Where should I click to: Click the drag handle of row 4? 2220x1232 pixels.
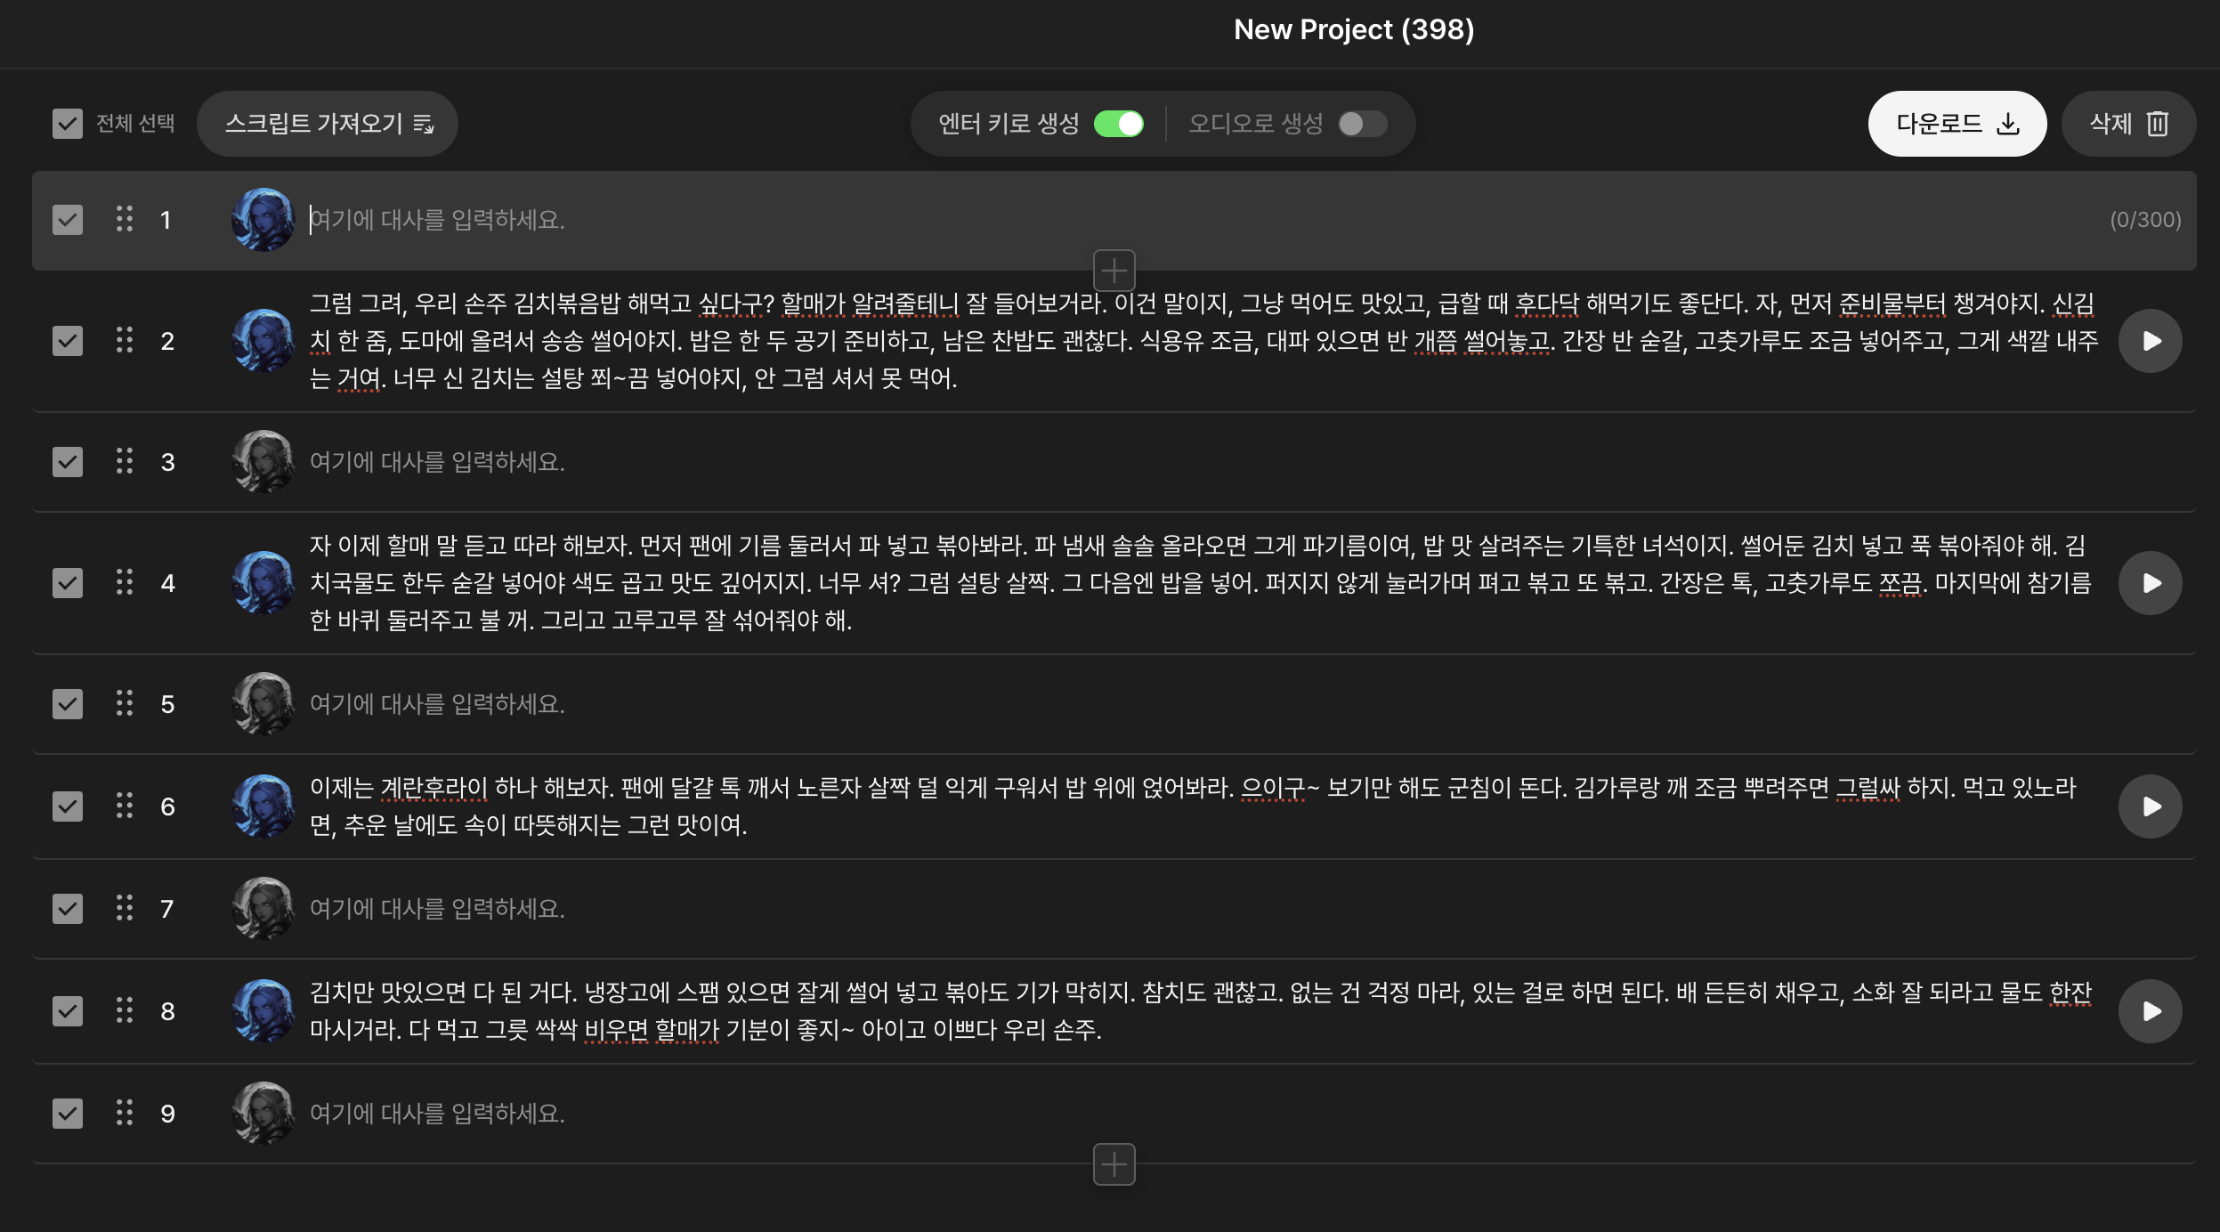coord(125,582)
